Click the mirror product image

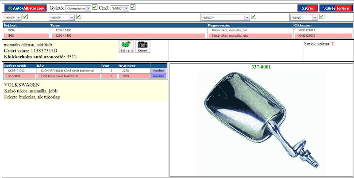pyautogui.click(x=261, y=121)
